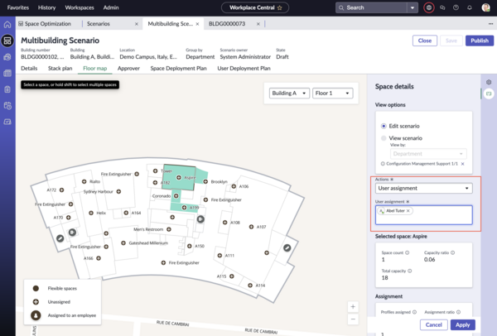Select the Sydney Harbour space marker
Image resolution: width=497 pixels, height=336 pixels.
click(x=118, y=192)
